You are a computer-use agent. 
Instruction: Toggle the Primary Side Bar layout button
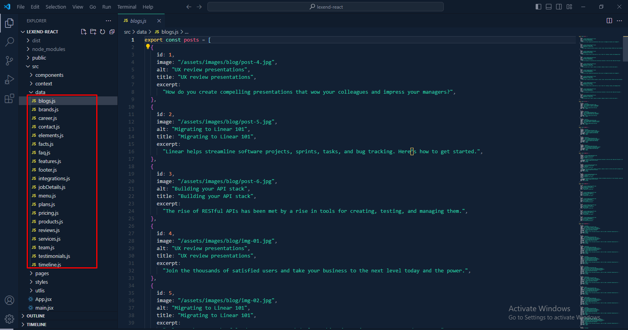click(x=538, y=7)
